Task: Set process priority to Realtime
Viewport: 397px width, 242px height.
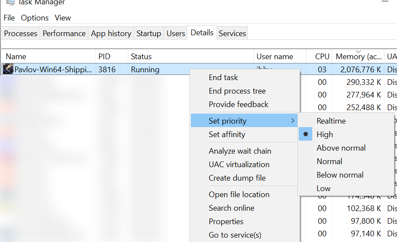Action: click(331, 121)
